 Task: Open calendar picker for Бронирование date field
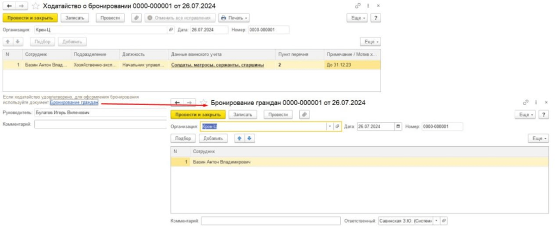point(399,127)
